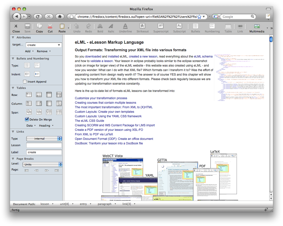Click the Redo toolbar icon
The height and width of the screenshot is (226, 283).
[88, 26]
